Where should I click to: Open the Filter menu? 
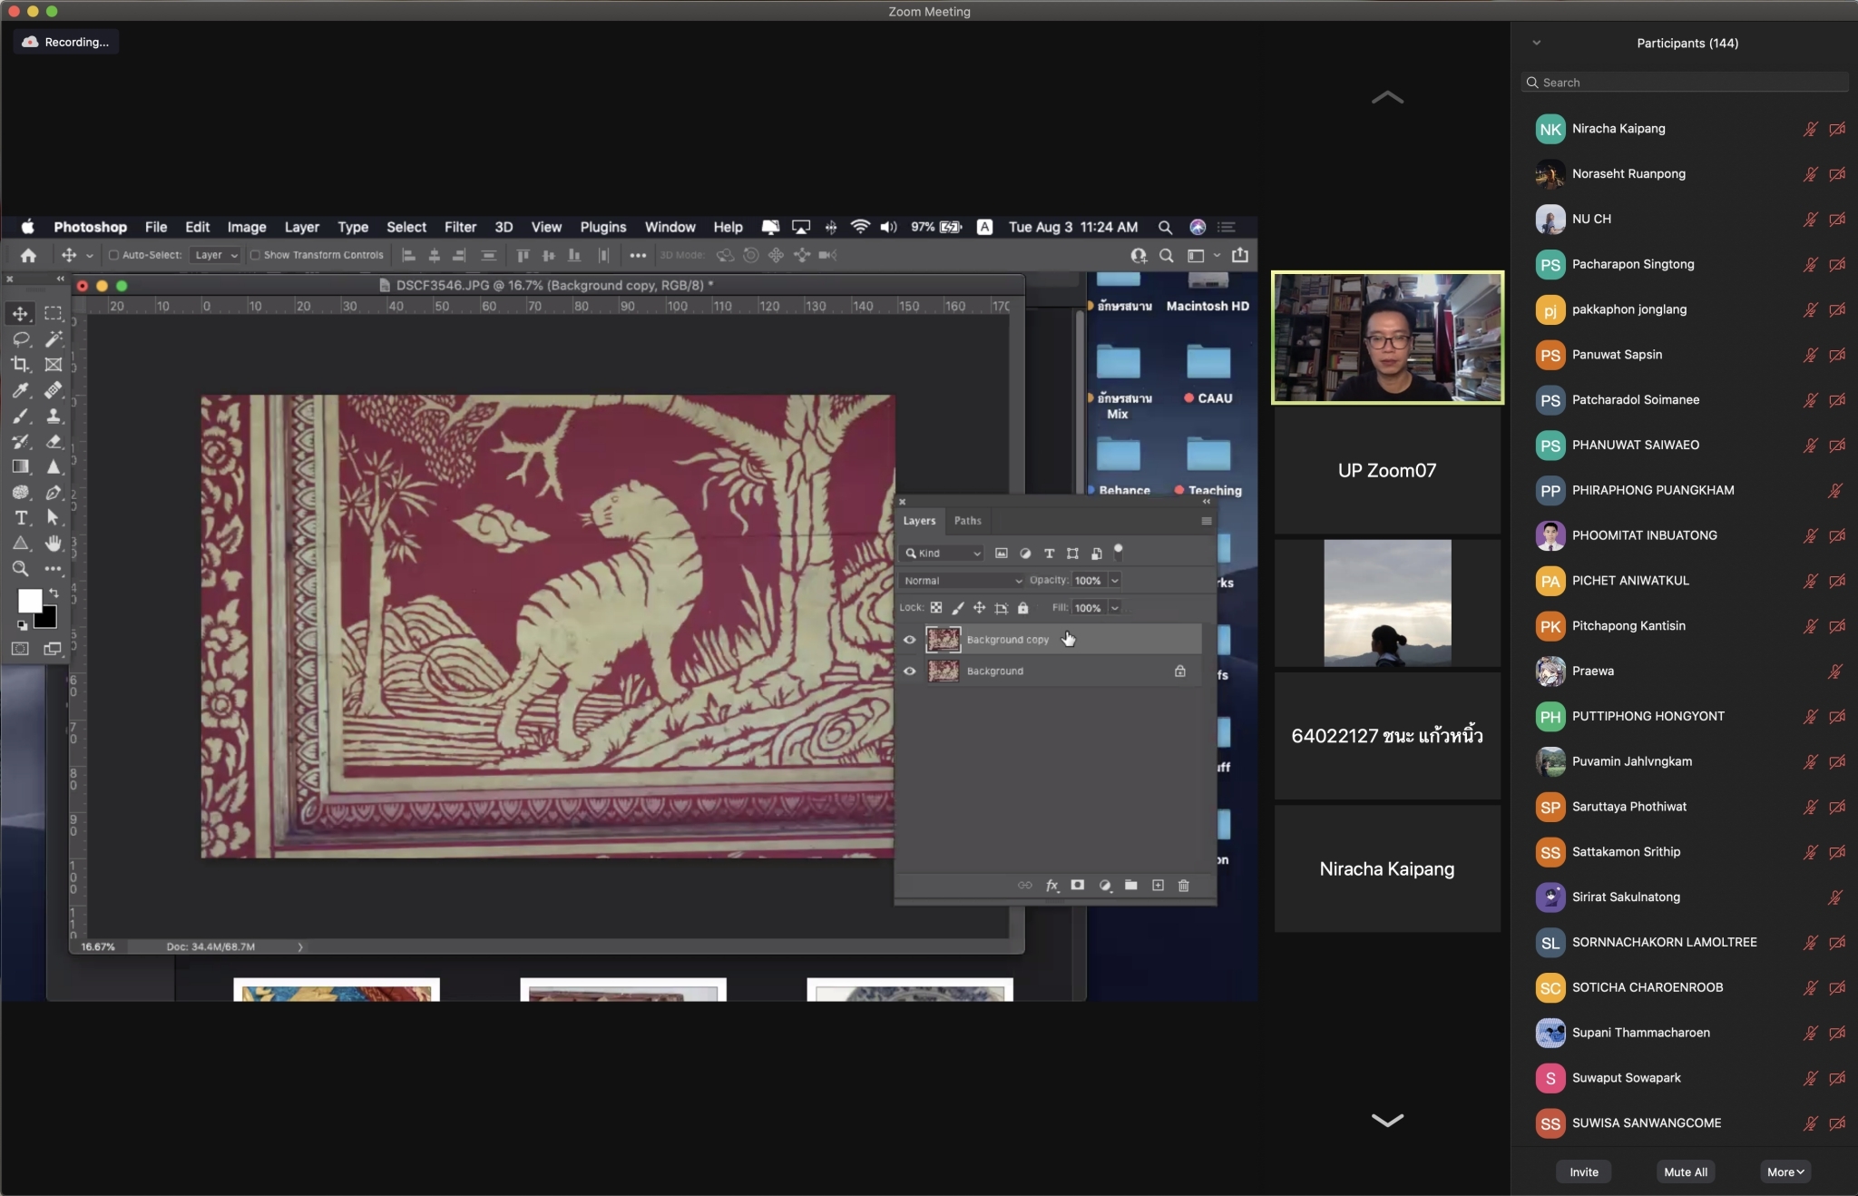click(460, 227)
